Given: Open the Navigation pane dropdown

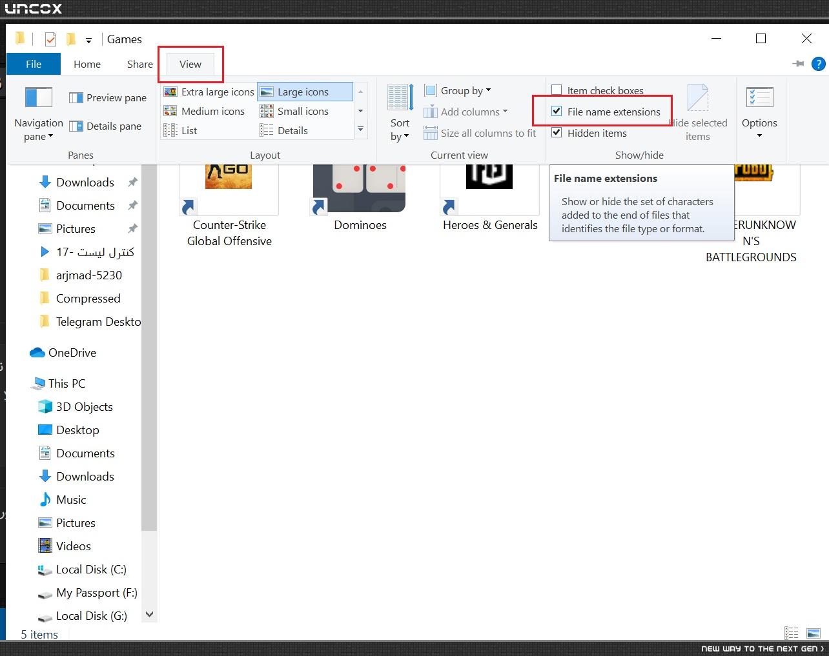Looking at the screenshot, I should click(39, 114).
